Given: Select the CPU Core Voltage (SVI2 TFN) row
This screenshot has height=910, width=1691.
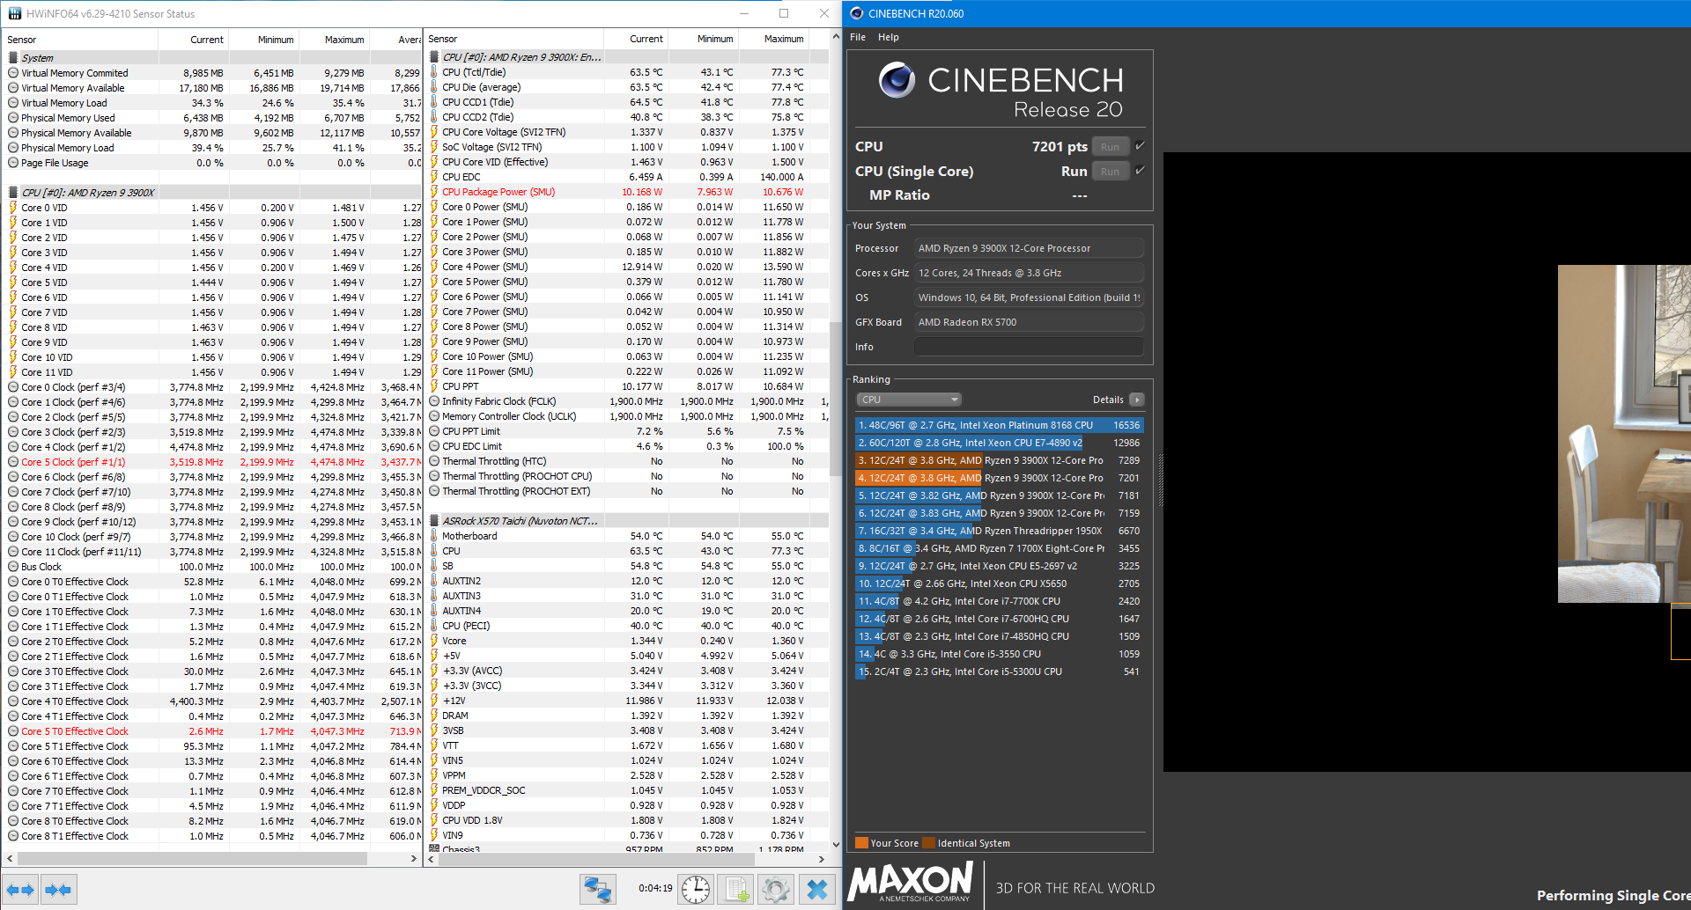Looking at the screenshot, I should point(627,132).
